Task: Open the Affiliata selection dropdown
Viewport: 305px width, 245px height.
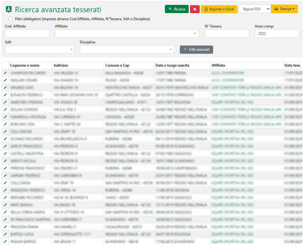Action: tap(127, 34)
